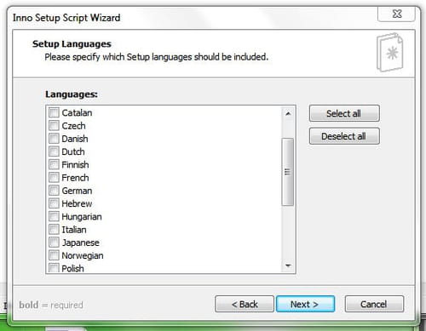Click the Danish text label

point(75,139)
